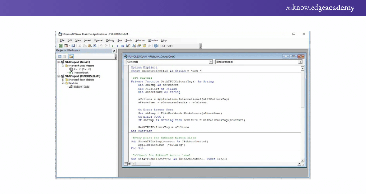
Task: Collapse the Modules folder in project tree
Action: [x=63, y=83]
